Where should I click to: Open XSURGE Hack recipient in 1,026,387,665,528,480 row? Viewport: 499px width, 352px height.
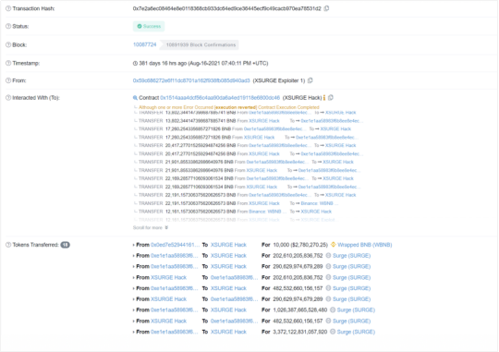tap(228, 310)
